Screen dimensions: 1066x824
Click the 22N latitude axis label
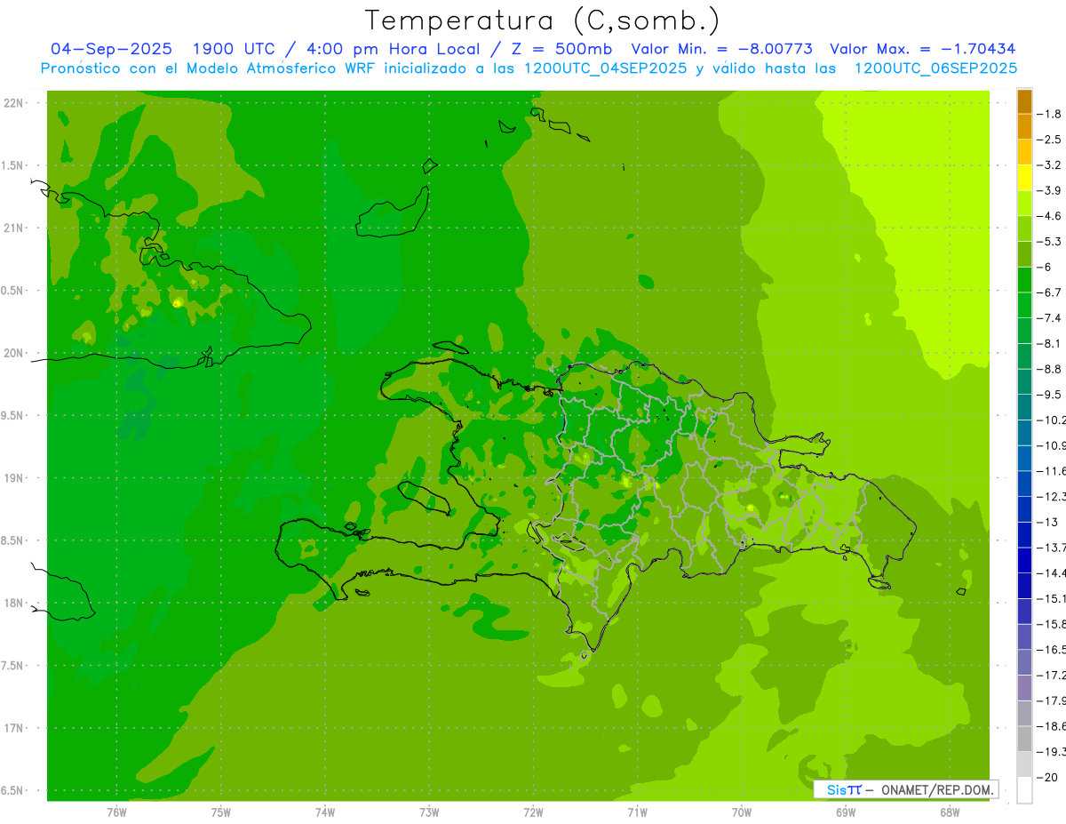click(x=14, y=102)
